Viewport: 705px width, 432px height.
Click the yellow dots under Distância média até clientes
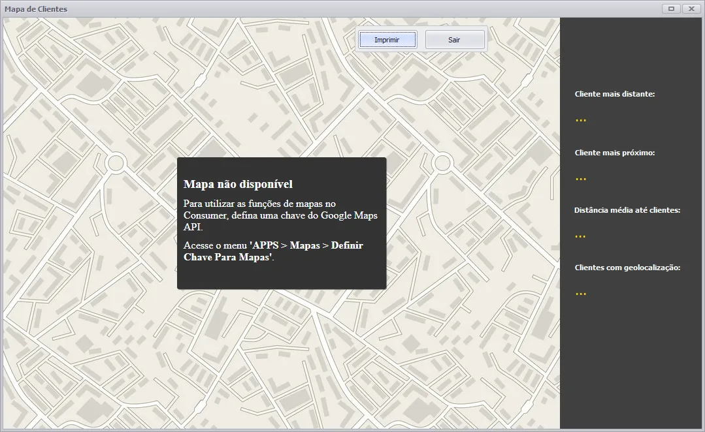(x=580, y=236)
